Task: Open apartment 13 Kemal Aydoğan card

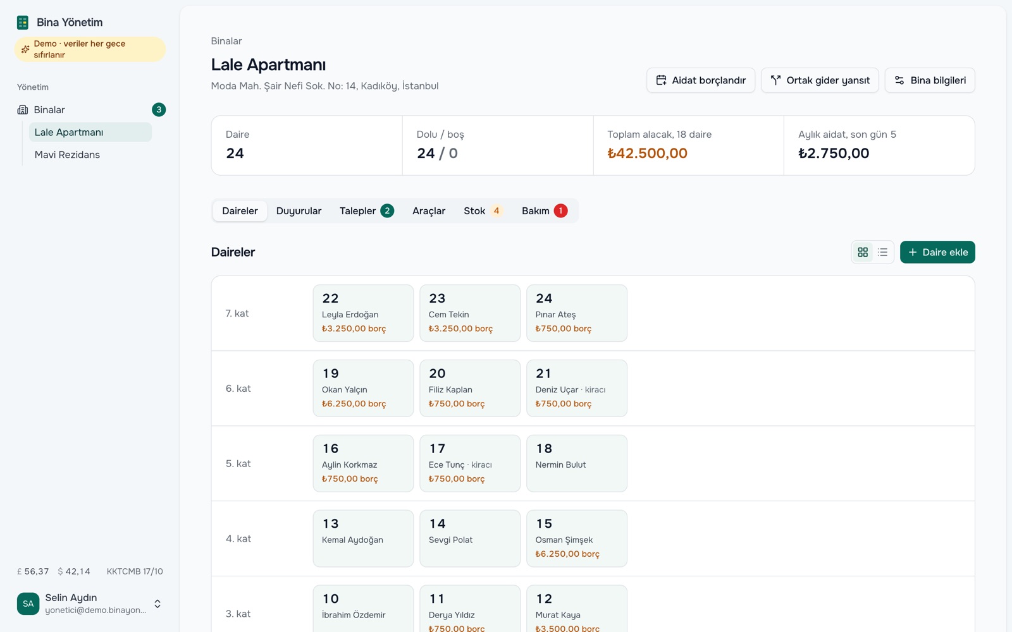Action: point(363,538)
